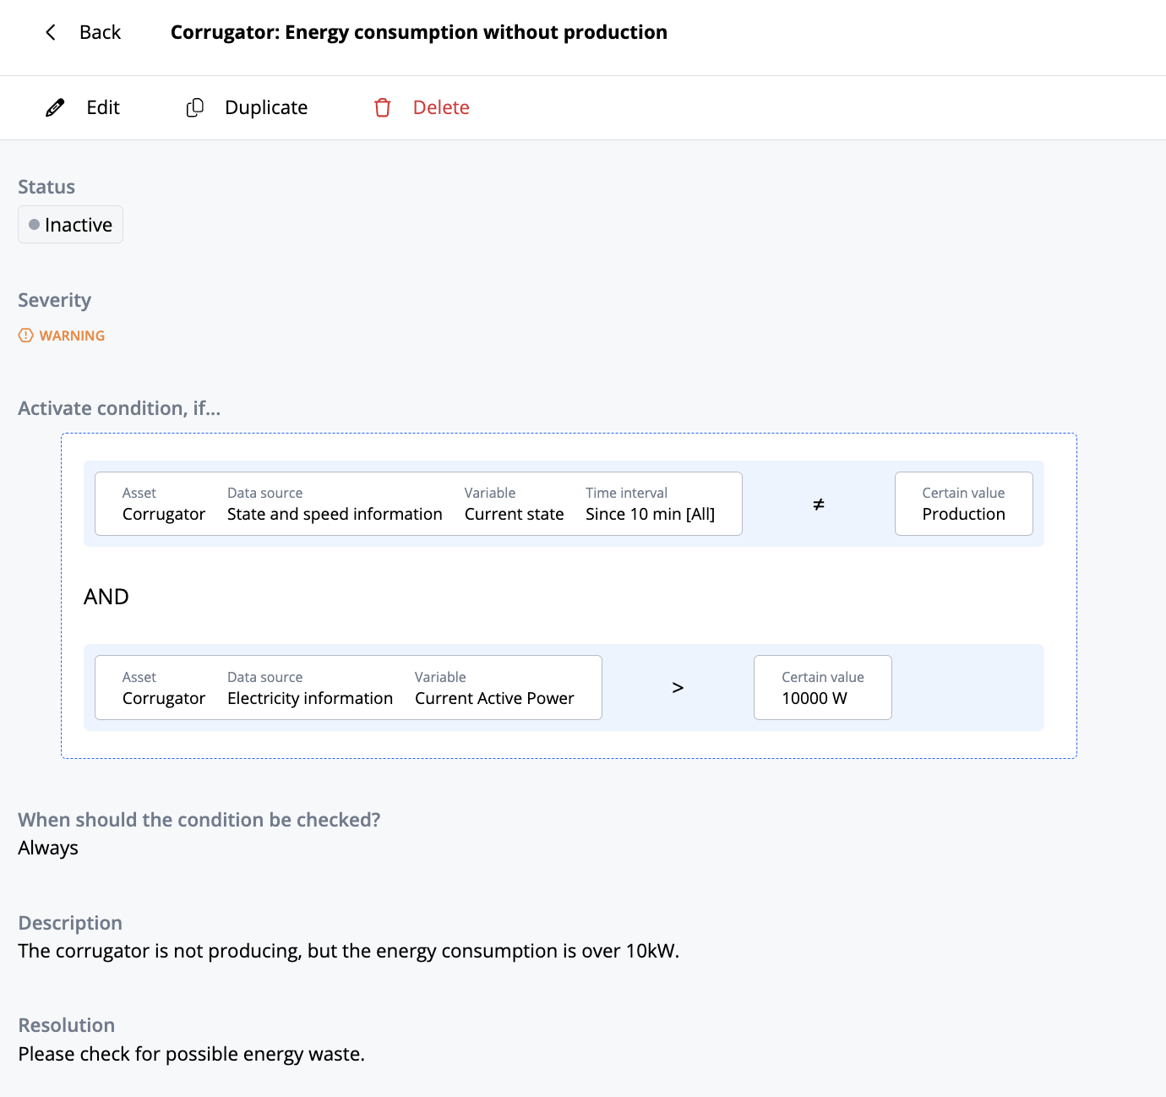
Task: Click the back arrow chevron icon
Action: 51,32
